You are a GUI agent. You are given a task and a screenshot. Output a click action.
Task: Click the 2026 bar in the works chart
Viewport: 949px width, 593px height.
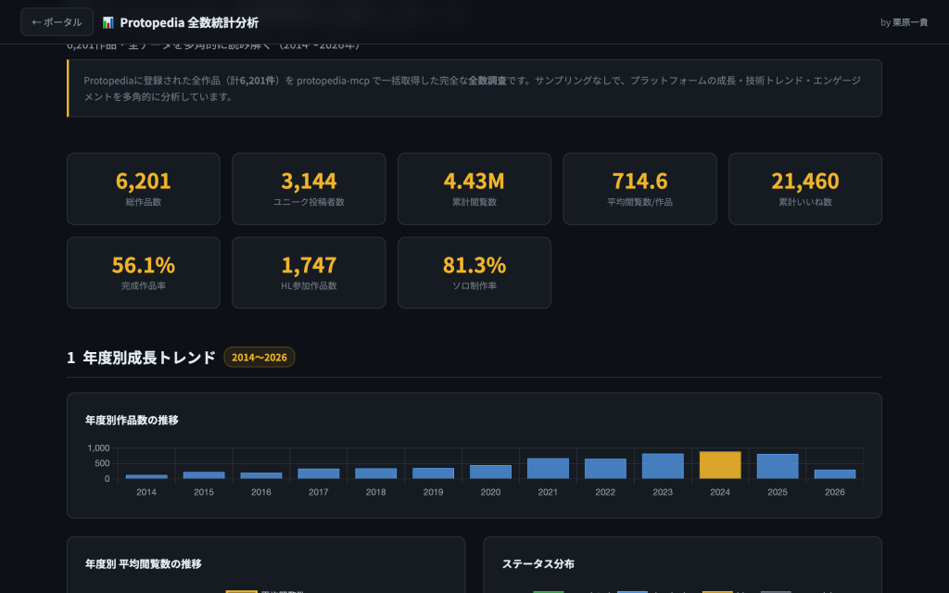coord(835,473)
